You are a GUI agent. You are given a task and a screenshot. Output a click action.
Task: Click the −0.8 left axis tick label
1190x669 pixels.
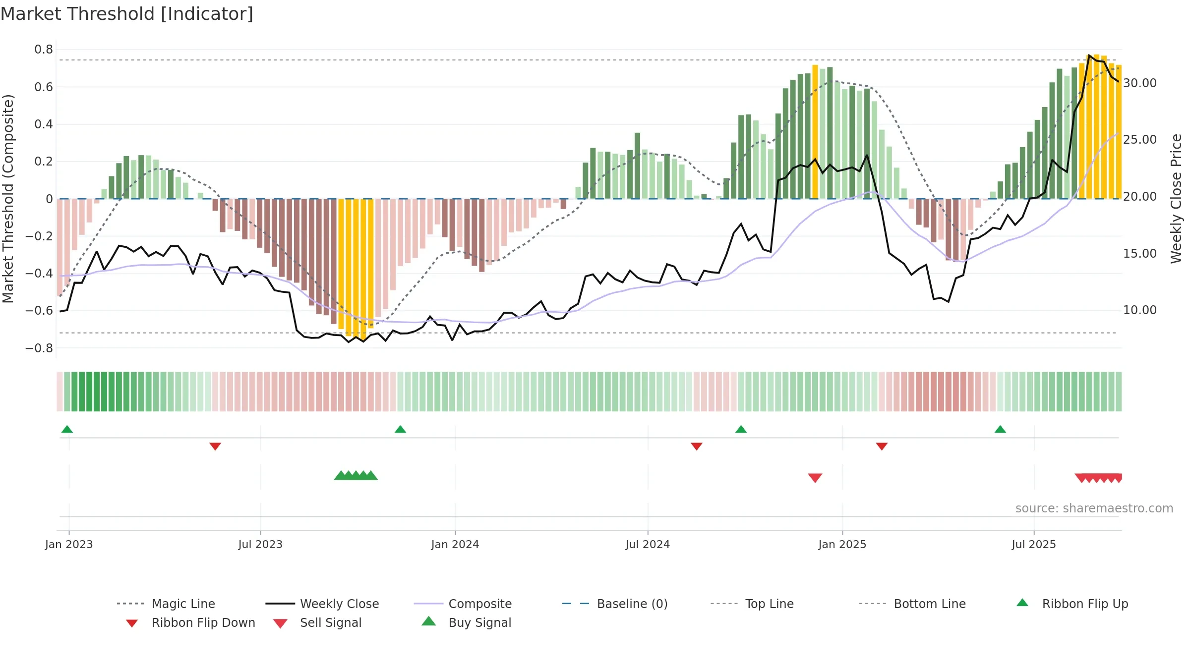pyautogui.click(x=39, y=348)
